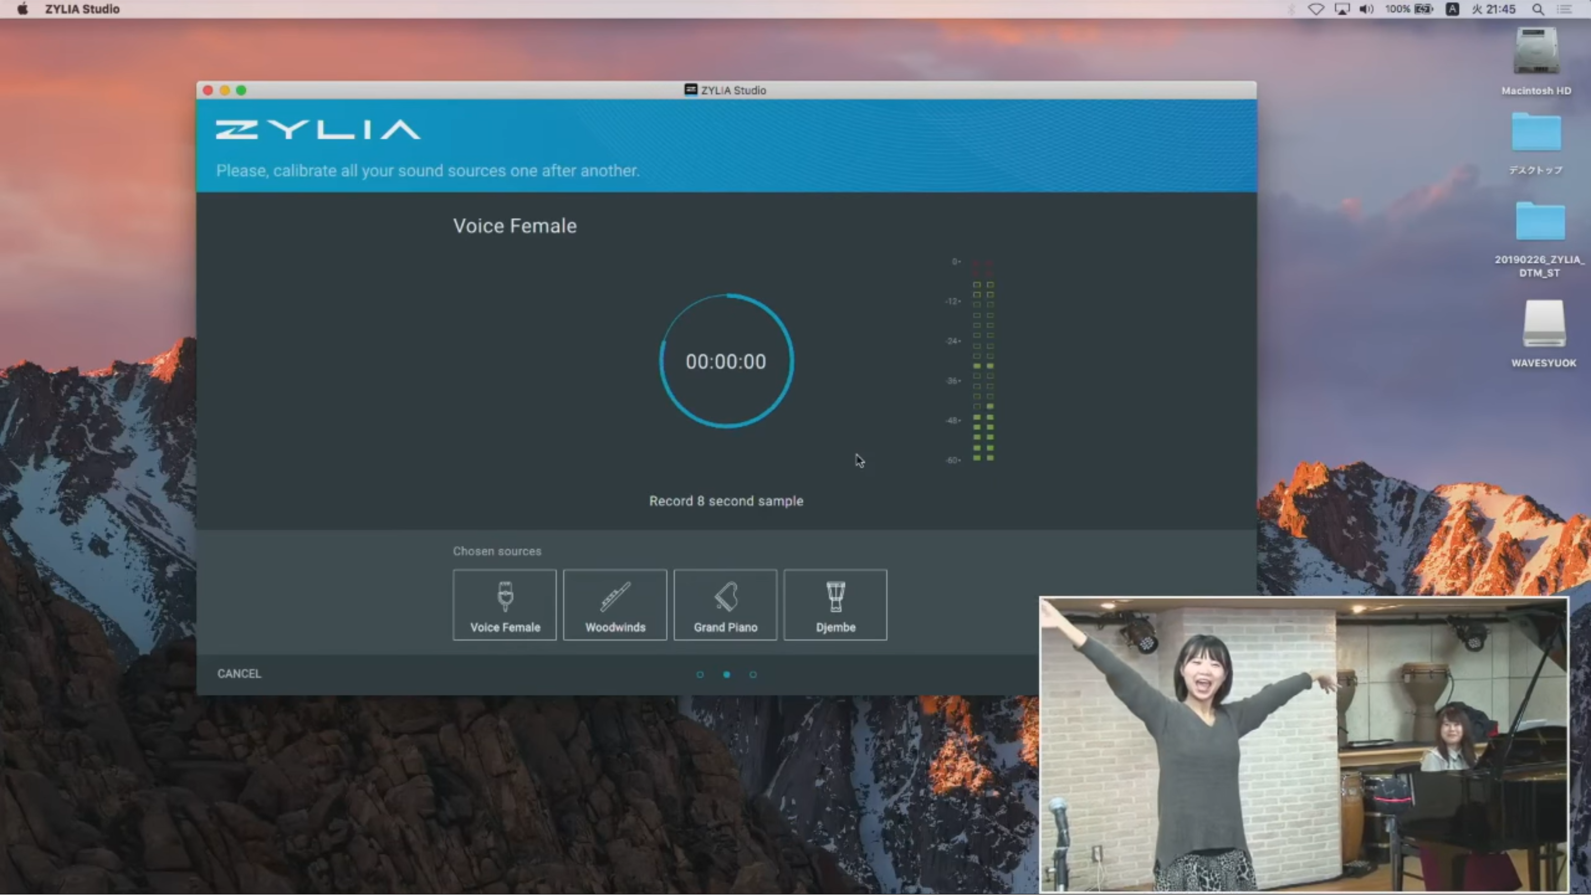Select the second step page dot
1591x895 pixels.
pyautogui.click(x=727, y=675)
